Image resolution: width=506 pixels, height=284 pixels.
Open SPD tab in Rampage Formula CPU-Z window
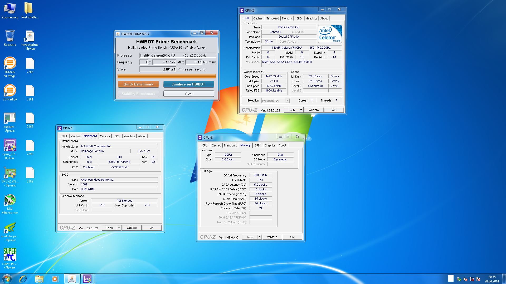pyautogui.click(x=117, y=136)
